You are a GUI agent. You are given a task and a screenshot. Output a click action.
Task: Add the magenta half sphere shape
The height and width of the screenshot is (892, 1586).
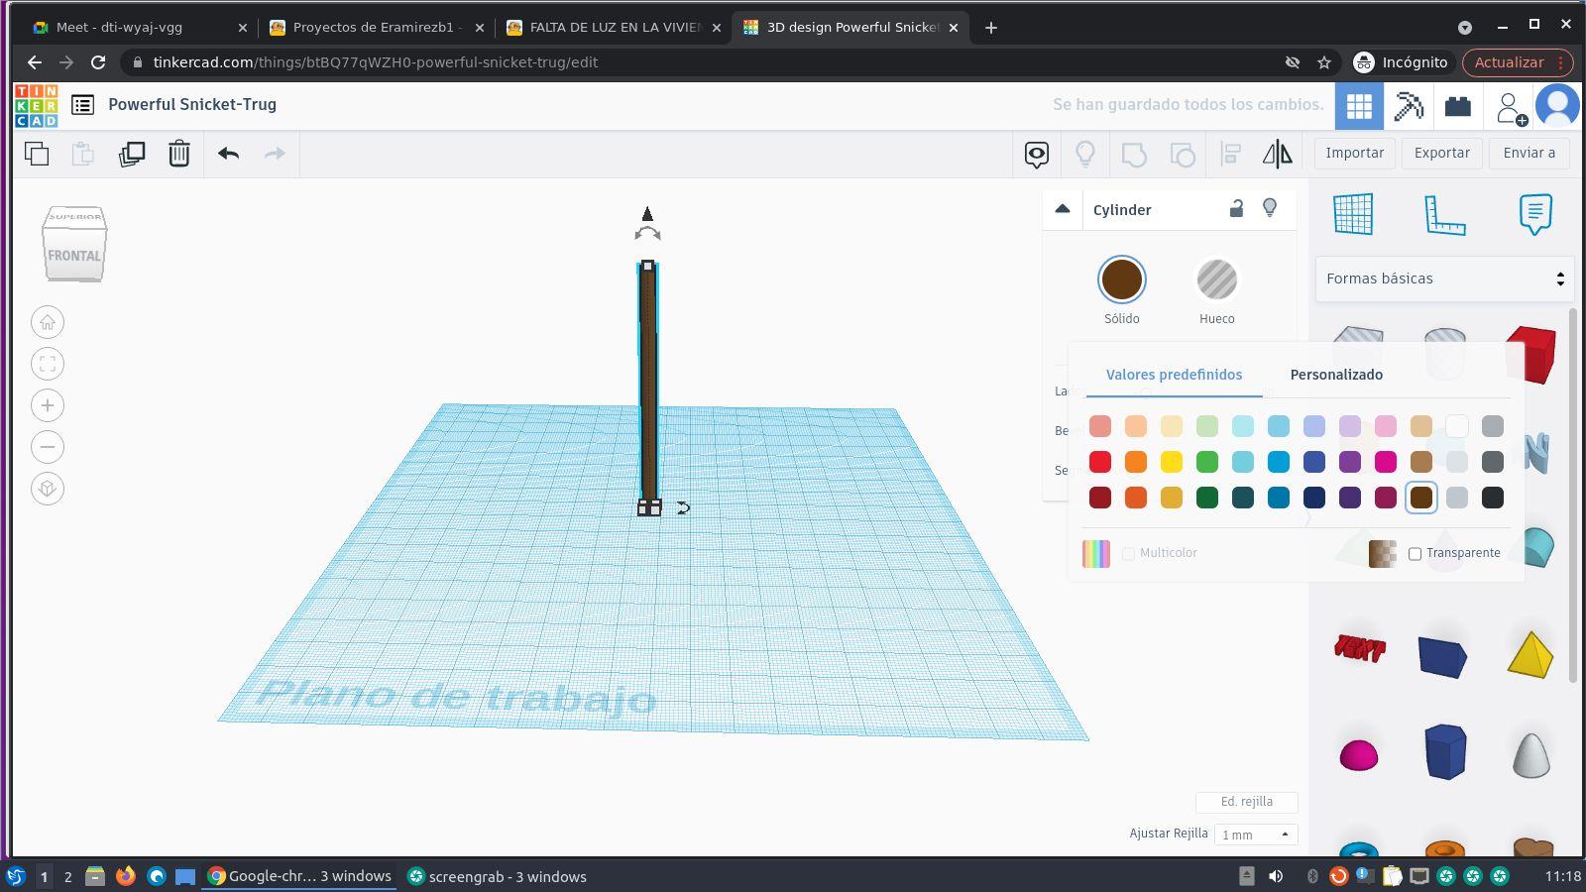pos(1359,755)
